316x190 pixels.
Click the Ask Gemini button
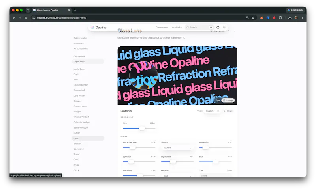point(295,10)
